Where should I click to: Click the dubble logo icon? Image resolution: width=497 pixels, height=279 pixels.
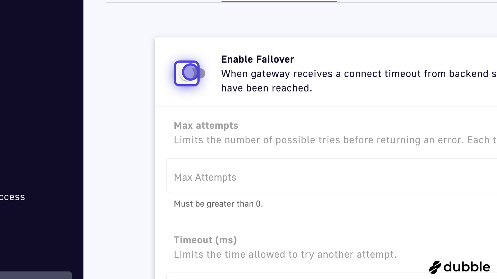[x=435, y=267]
